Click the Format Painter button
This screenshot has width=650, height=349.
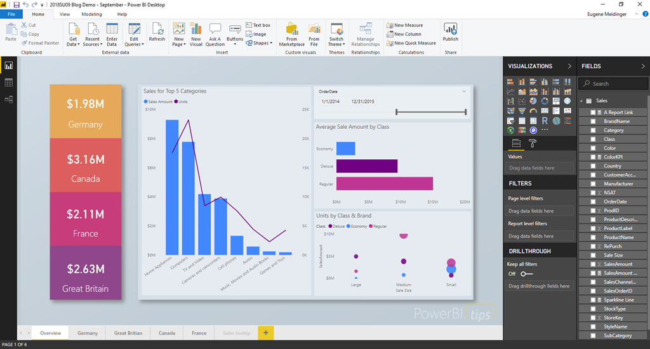(x=40, y=43)
